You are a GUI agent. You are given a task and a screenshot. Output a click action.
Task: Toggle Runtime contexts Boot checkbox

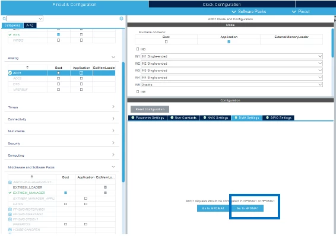pos(166,42)
